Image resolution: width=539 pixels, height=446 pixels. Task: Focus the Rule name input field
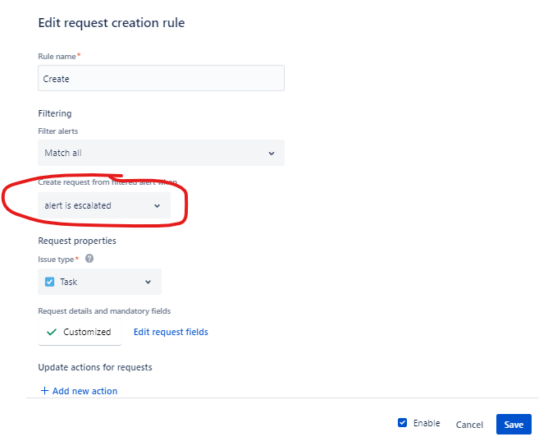point(162,78)
